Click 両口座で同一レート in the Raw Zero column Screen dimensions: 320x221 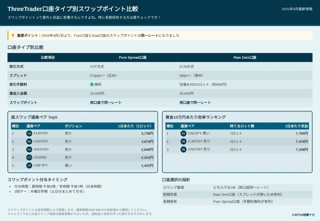195,103
